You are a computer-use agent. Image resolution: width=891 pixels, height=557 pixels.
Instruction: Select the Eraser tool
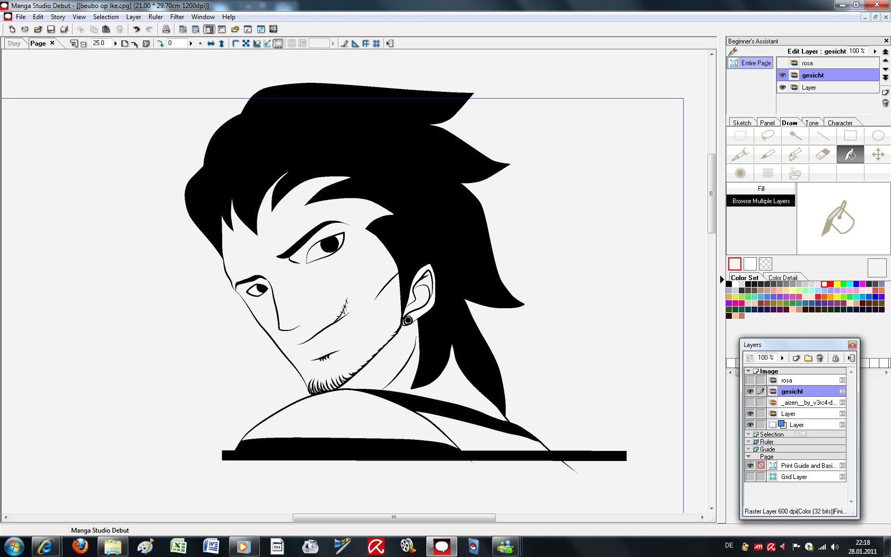pos(823,154)
